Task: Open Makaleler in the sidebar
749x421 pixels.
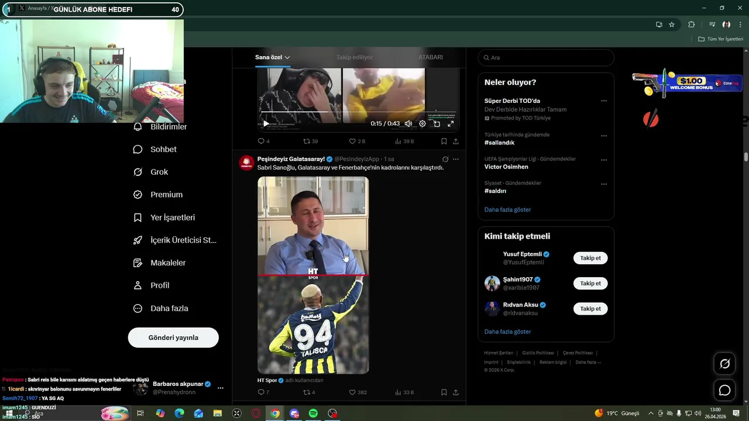Action: [x=159, y=263]
